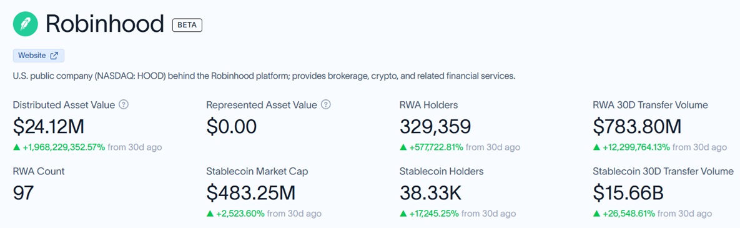Click the green up triangle under $15.66B
The height and width of the screenshot is (228, 740).
point(596,214)
